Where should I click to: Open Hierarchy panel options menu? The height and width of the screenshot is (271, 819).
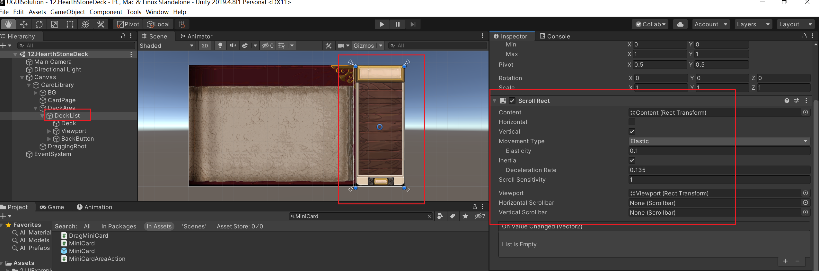(131, 36)
